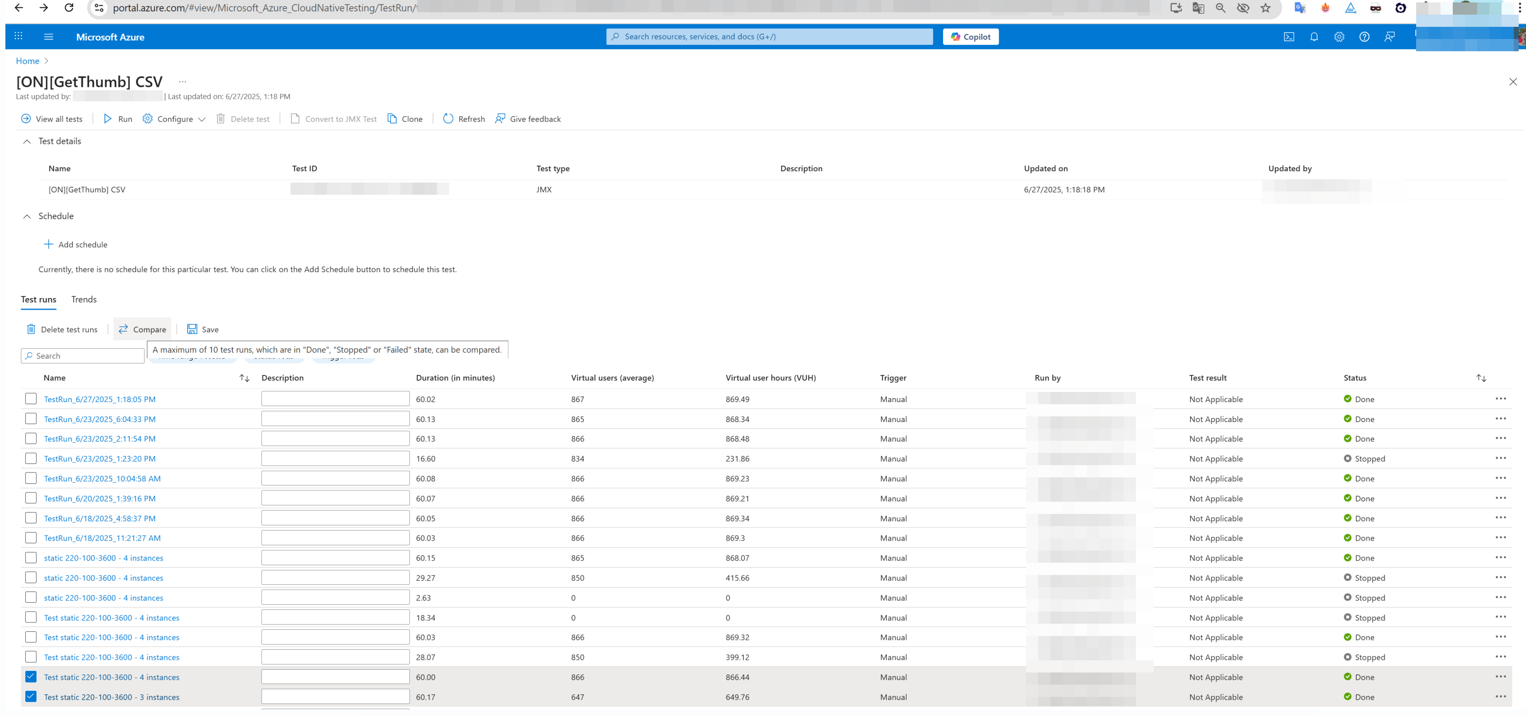Open the notifications bell
The height and width of the screenshot is (716, 1526).
pos(1313,37)
